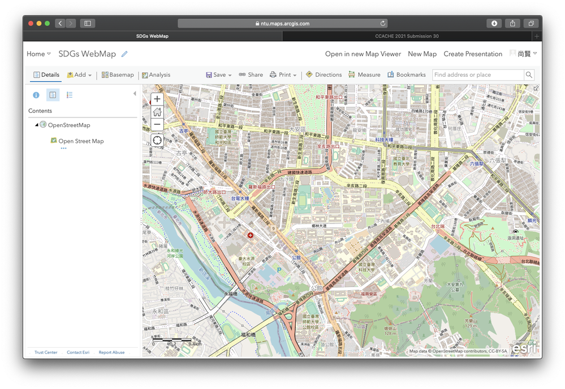Screen dimensions: 565x389
Task: Open the Add dropdown menu
Action: coord(79,75)
